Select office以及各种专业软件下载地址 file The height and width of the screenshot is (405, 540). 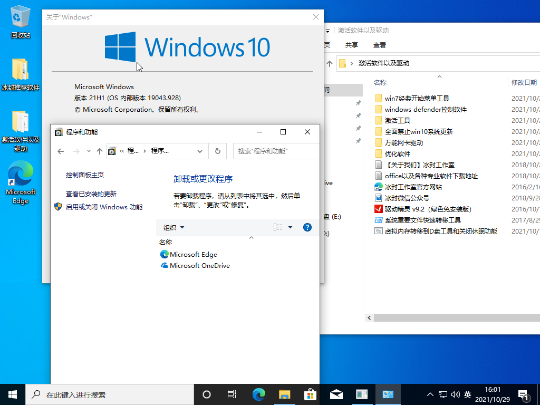click(426, 176)
